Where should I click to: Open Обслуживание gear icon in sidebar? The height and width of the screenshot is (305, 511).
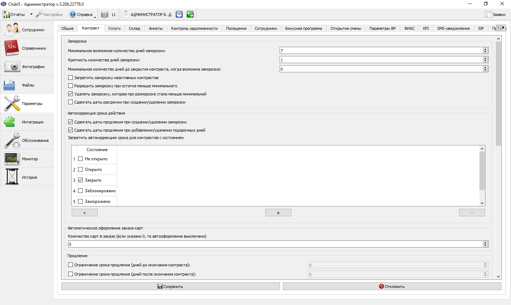(x=12, y=140)
